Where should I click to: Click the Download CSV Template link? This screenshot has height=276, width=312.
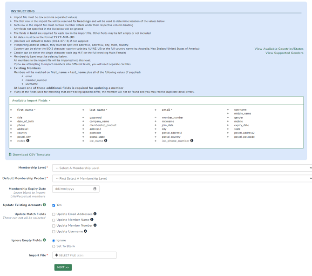click(x=31, y=155)
